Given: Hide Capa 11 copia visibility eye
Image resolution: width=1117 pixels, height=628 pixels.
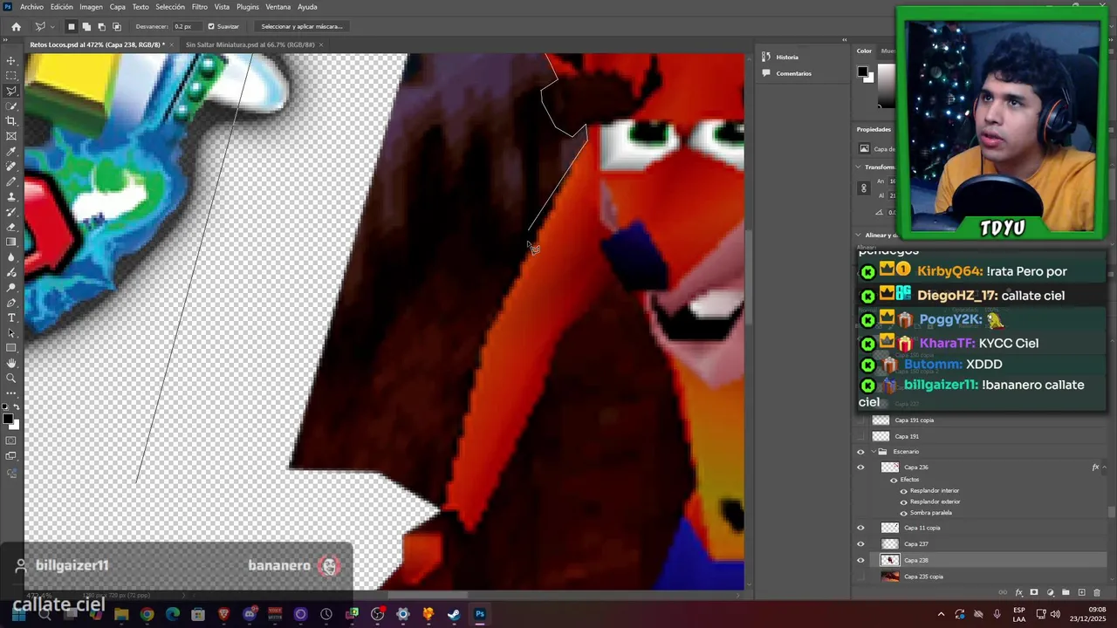Looking at the screenshot, I should pyautogui.click(x=860, y=528).
